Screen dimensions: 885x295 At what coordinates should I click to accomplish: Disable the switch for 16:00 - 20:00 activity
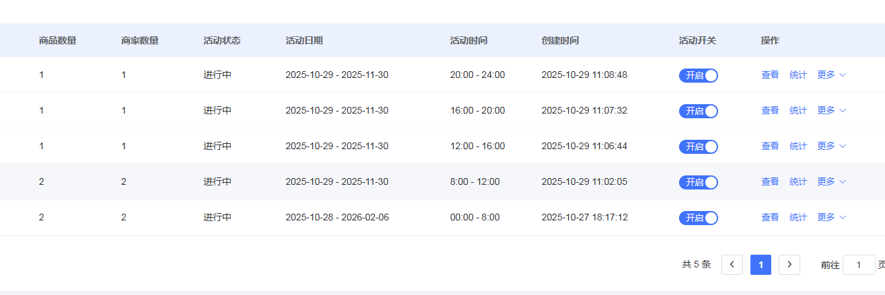(698, 111)
